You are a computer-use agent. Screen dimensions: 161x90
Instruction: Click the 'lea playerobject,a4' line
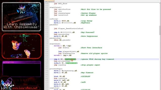click(x=69, y=51)
